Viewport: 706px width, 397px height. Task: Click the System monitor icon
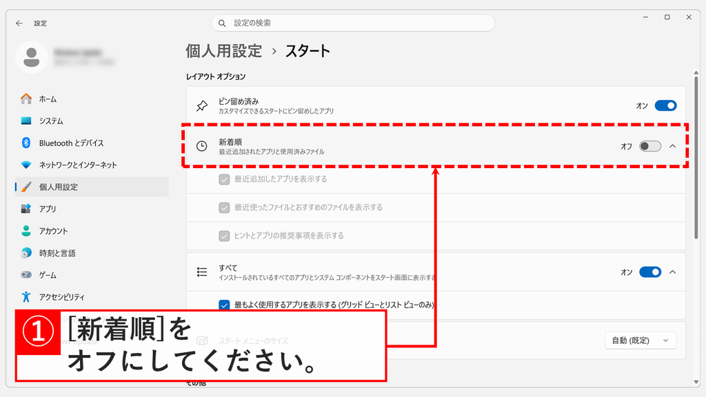(26, 121)
